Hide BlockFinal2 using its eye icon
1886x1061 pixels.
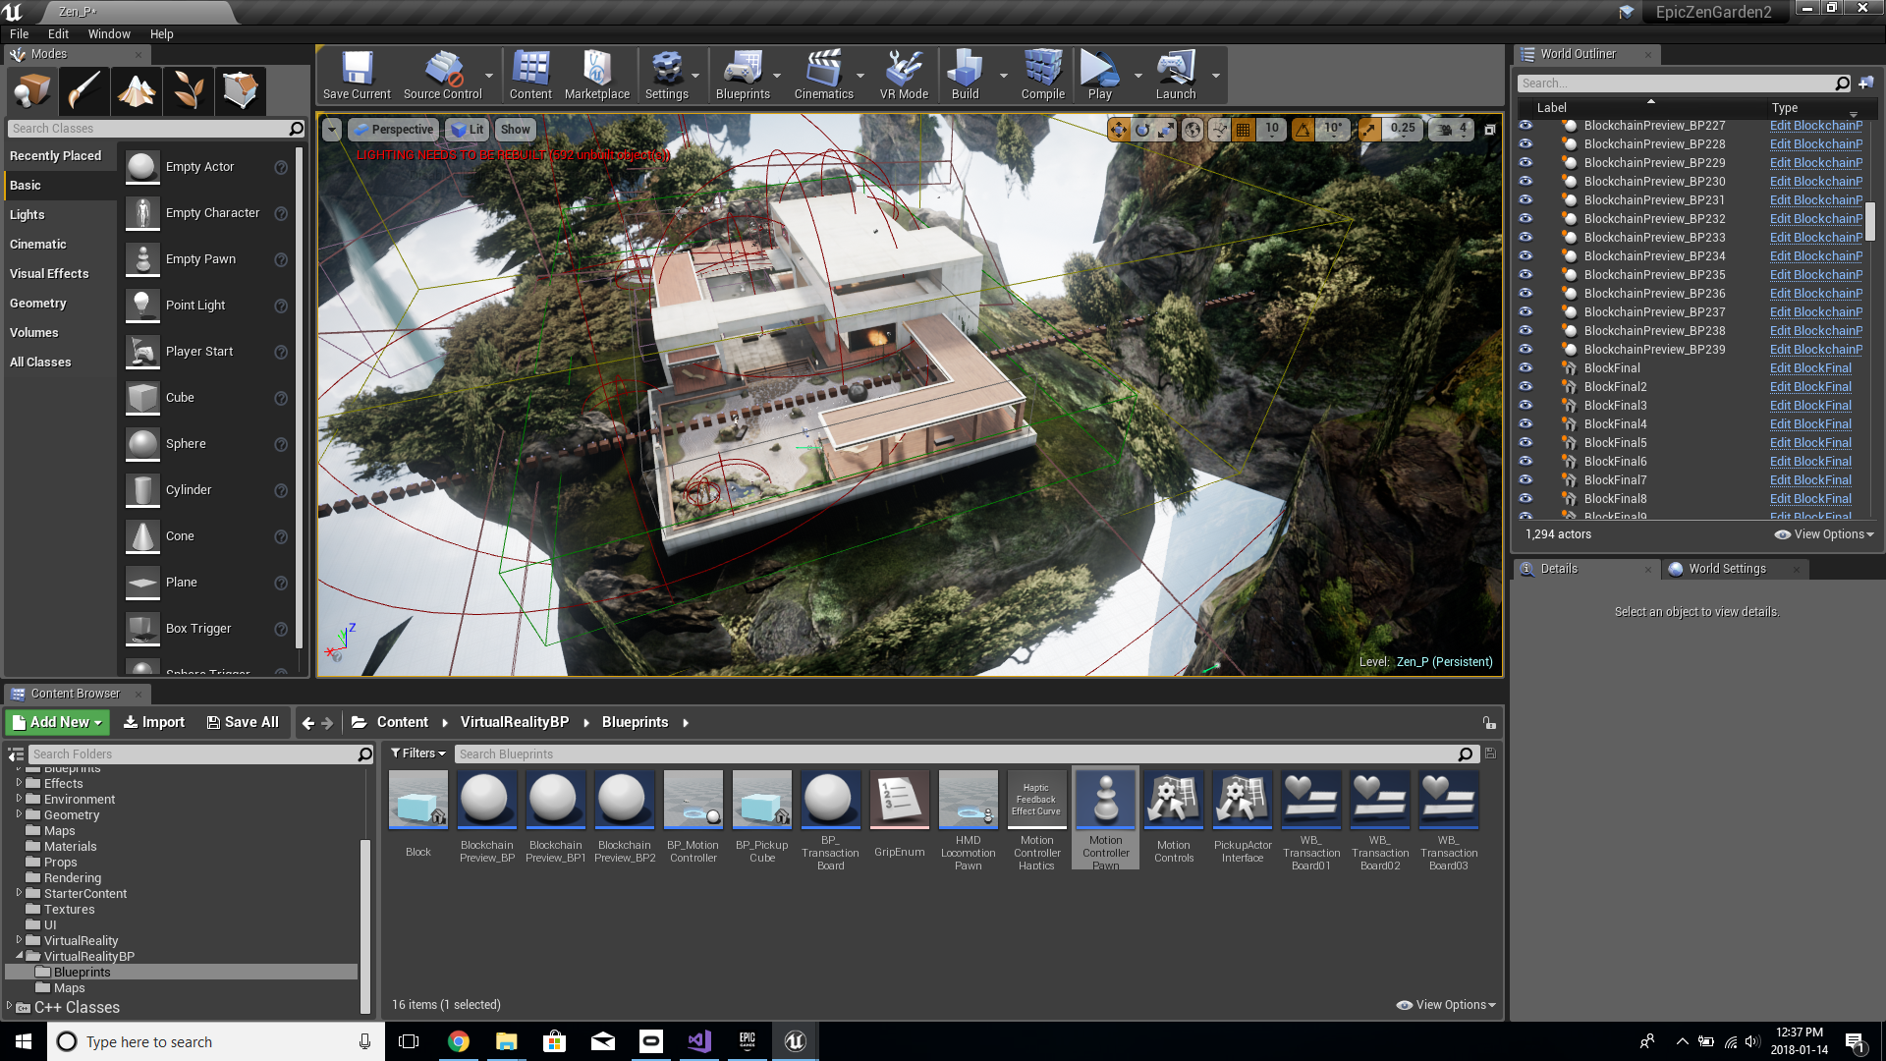[x=1525, y=386]
